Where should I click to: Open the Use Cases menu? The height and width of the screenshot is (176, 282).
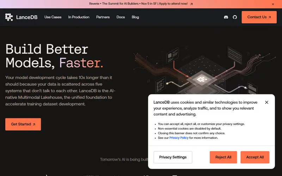click(x=53, y=17)
